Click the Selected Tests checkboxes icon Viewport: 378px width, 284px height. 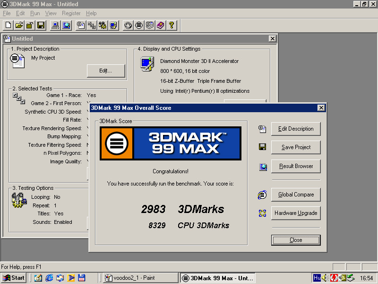(x=19, y=98)
